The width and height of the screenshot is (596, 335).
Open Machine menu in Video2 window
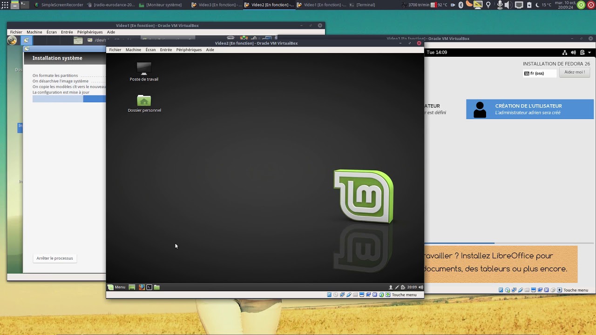(x=133, y=50)
